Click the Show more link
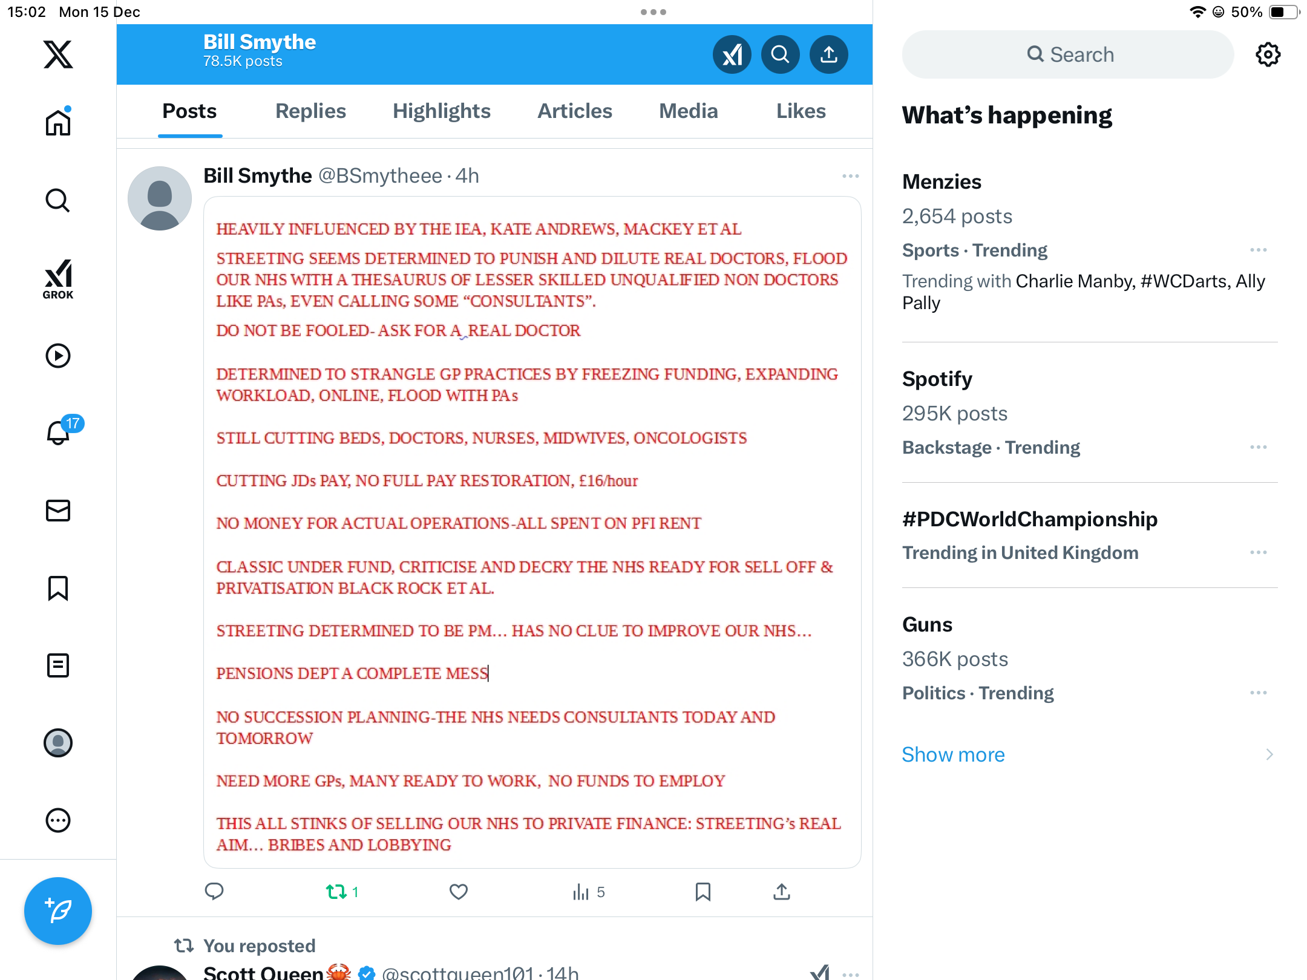The image size is (1307, 980). tap(953, 754)
